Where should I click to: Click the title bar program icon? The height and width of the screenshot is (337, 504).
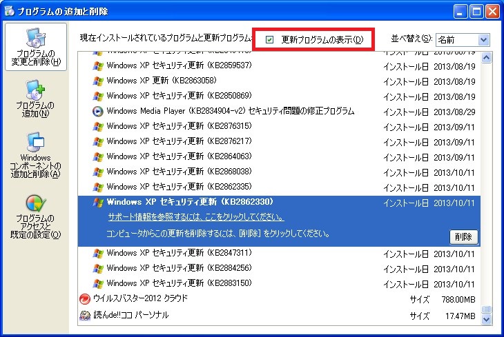pos(10,11)
